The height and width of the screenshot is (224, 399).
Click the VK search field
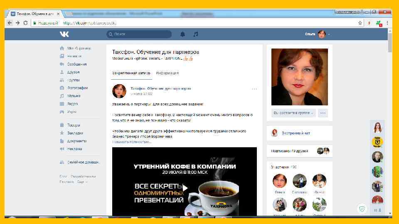click(139, 34)
